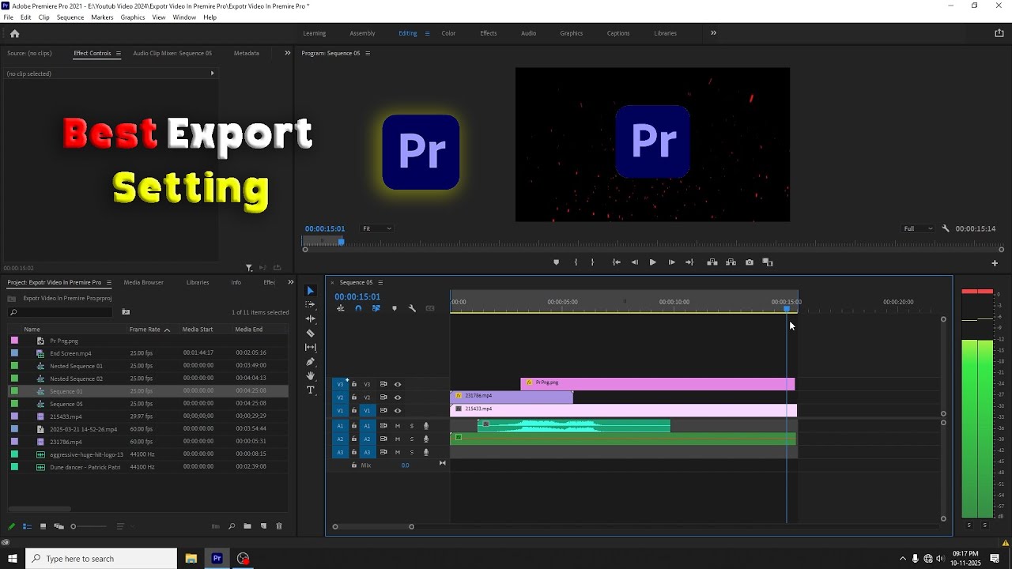
Task: Click Export Frame camera icon
Action: pos(750,262)
